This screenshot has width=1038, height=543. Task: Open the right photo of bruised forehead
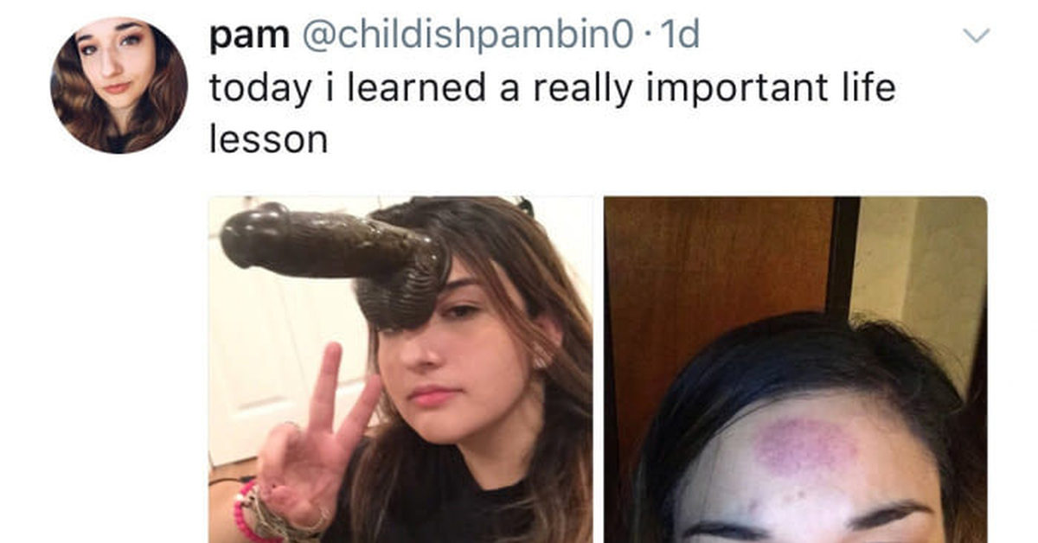click(x=795, y=369)
